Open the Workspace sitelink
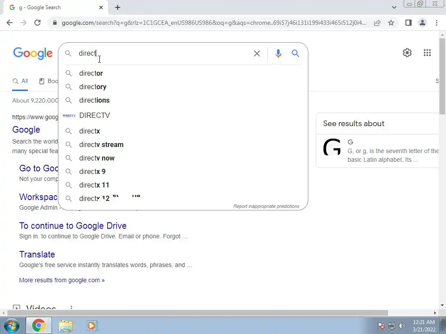 38,197
